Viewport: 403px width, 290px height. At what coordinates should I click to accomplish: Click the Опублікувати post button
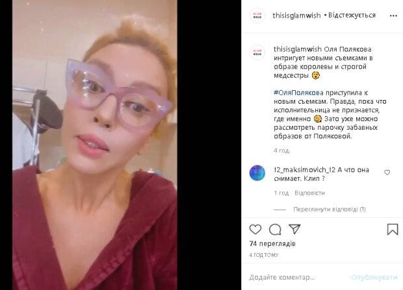[374, 278]
